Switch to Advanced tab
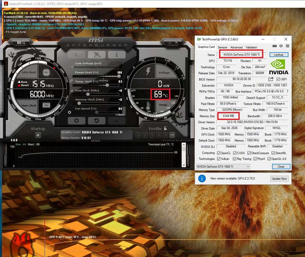 coord(236,47)
